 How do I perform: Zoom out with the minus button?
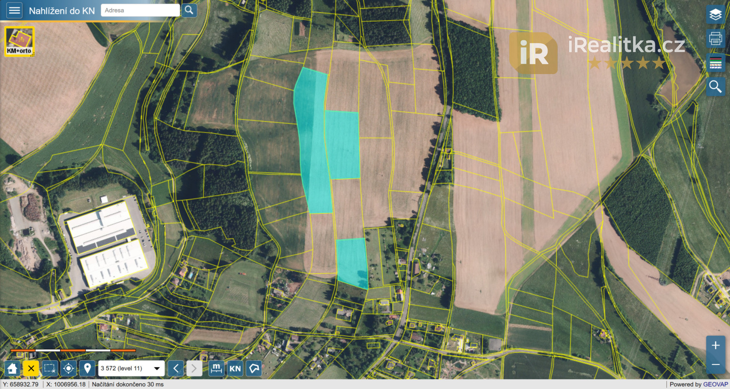pos(715,365)
